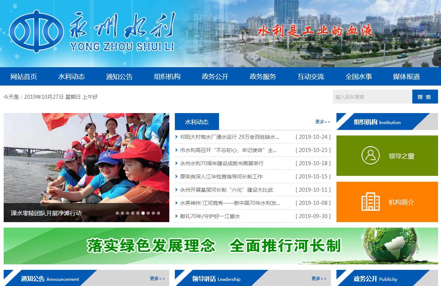Select 组织机构 navigation item
The width and height of the screenshot is (441, 286).
167,76
